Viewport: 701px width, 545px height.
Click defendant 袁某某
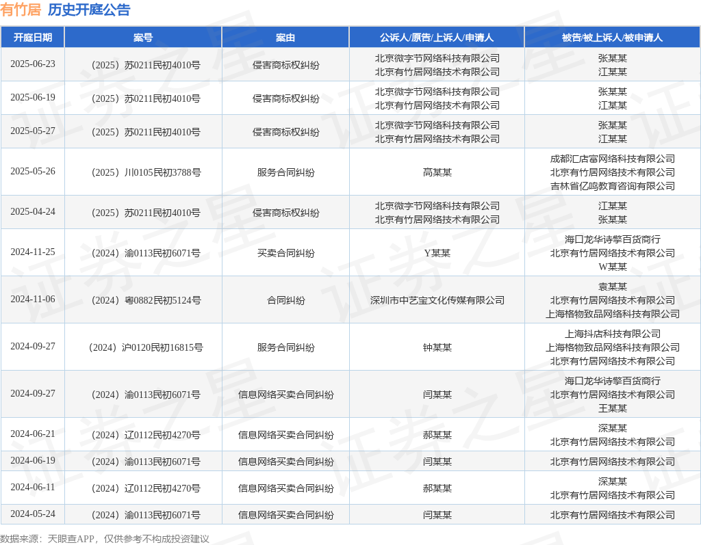(x=613, y=287)
